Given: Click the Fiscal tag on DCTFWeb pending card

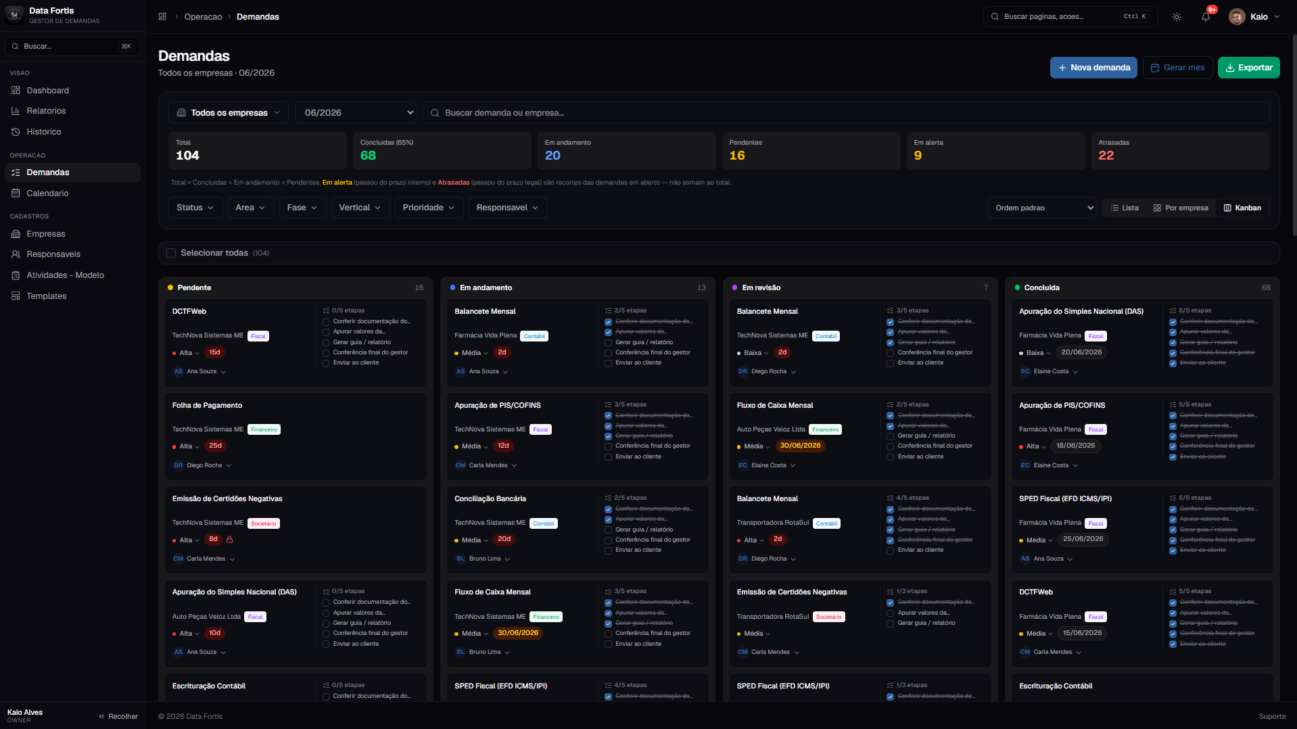Looking at the screenshot, I should click(x=258, y=336).
